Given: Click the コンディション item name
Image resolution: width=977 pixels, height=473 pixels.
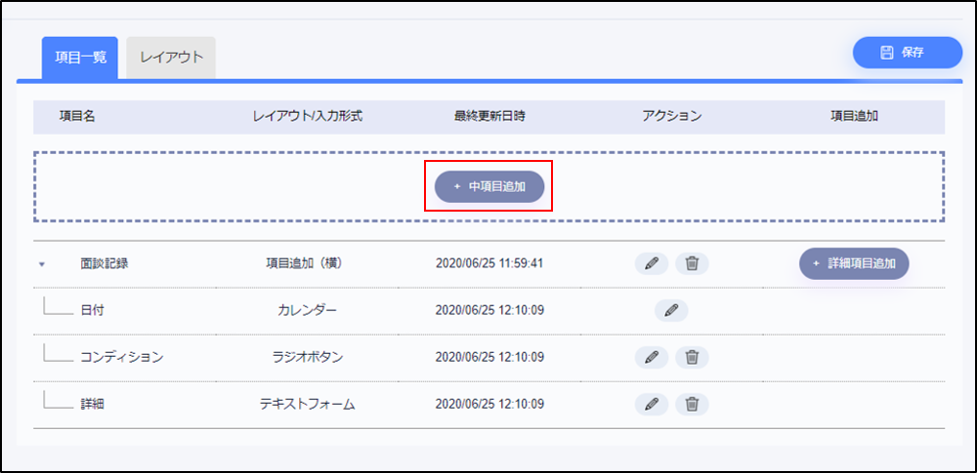Looking at the screenshot, I should tap(122, 357).
